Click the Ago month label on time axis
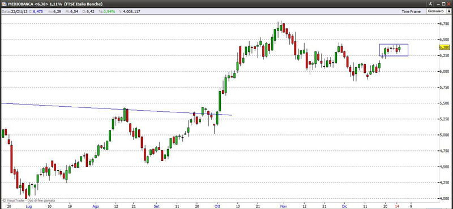Image resolution: width=453 pixels, height=209 pixels. 96,206
